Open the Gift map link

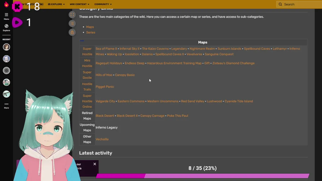pyautogui.click(x=207, y=63)
